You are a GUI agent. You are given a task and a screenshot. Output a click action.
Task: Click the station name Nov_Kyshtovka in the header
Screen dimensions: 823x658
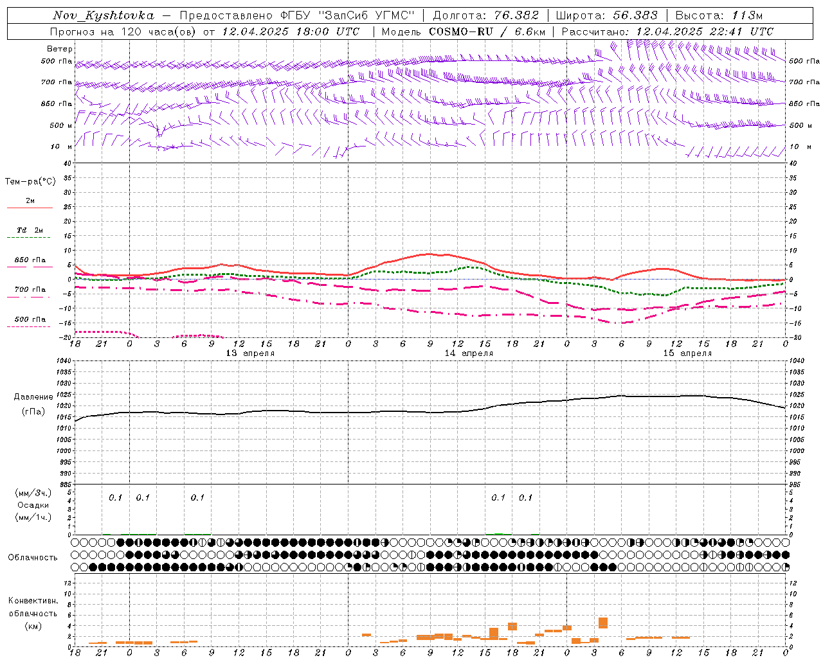(x=104, y=15)
